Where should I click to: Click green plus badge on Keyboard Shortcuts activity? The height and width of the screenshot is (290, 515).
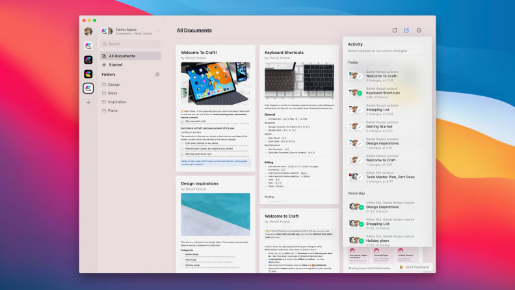pyautogui.click(x=360, y=94)
